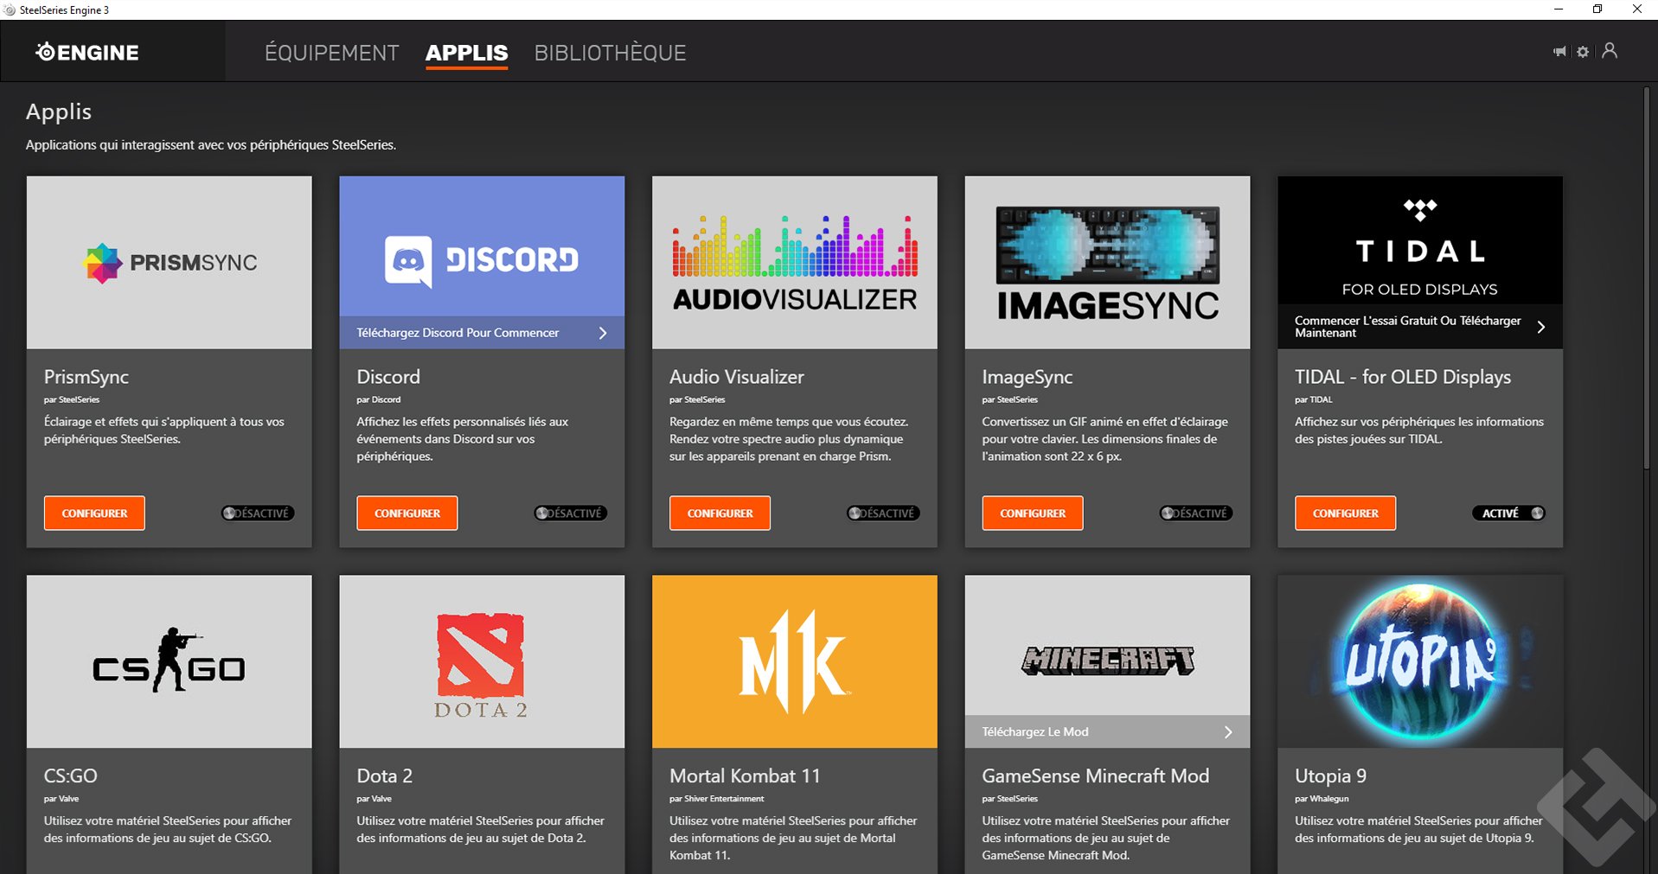The image size is (1658, 874).
Task: Click the Minecraft logo thumbnail
Action: point(1108,646)
